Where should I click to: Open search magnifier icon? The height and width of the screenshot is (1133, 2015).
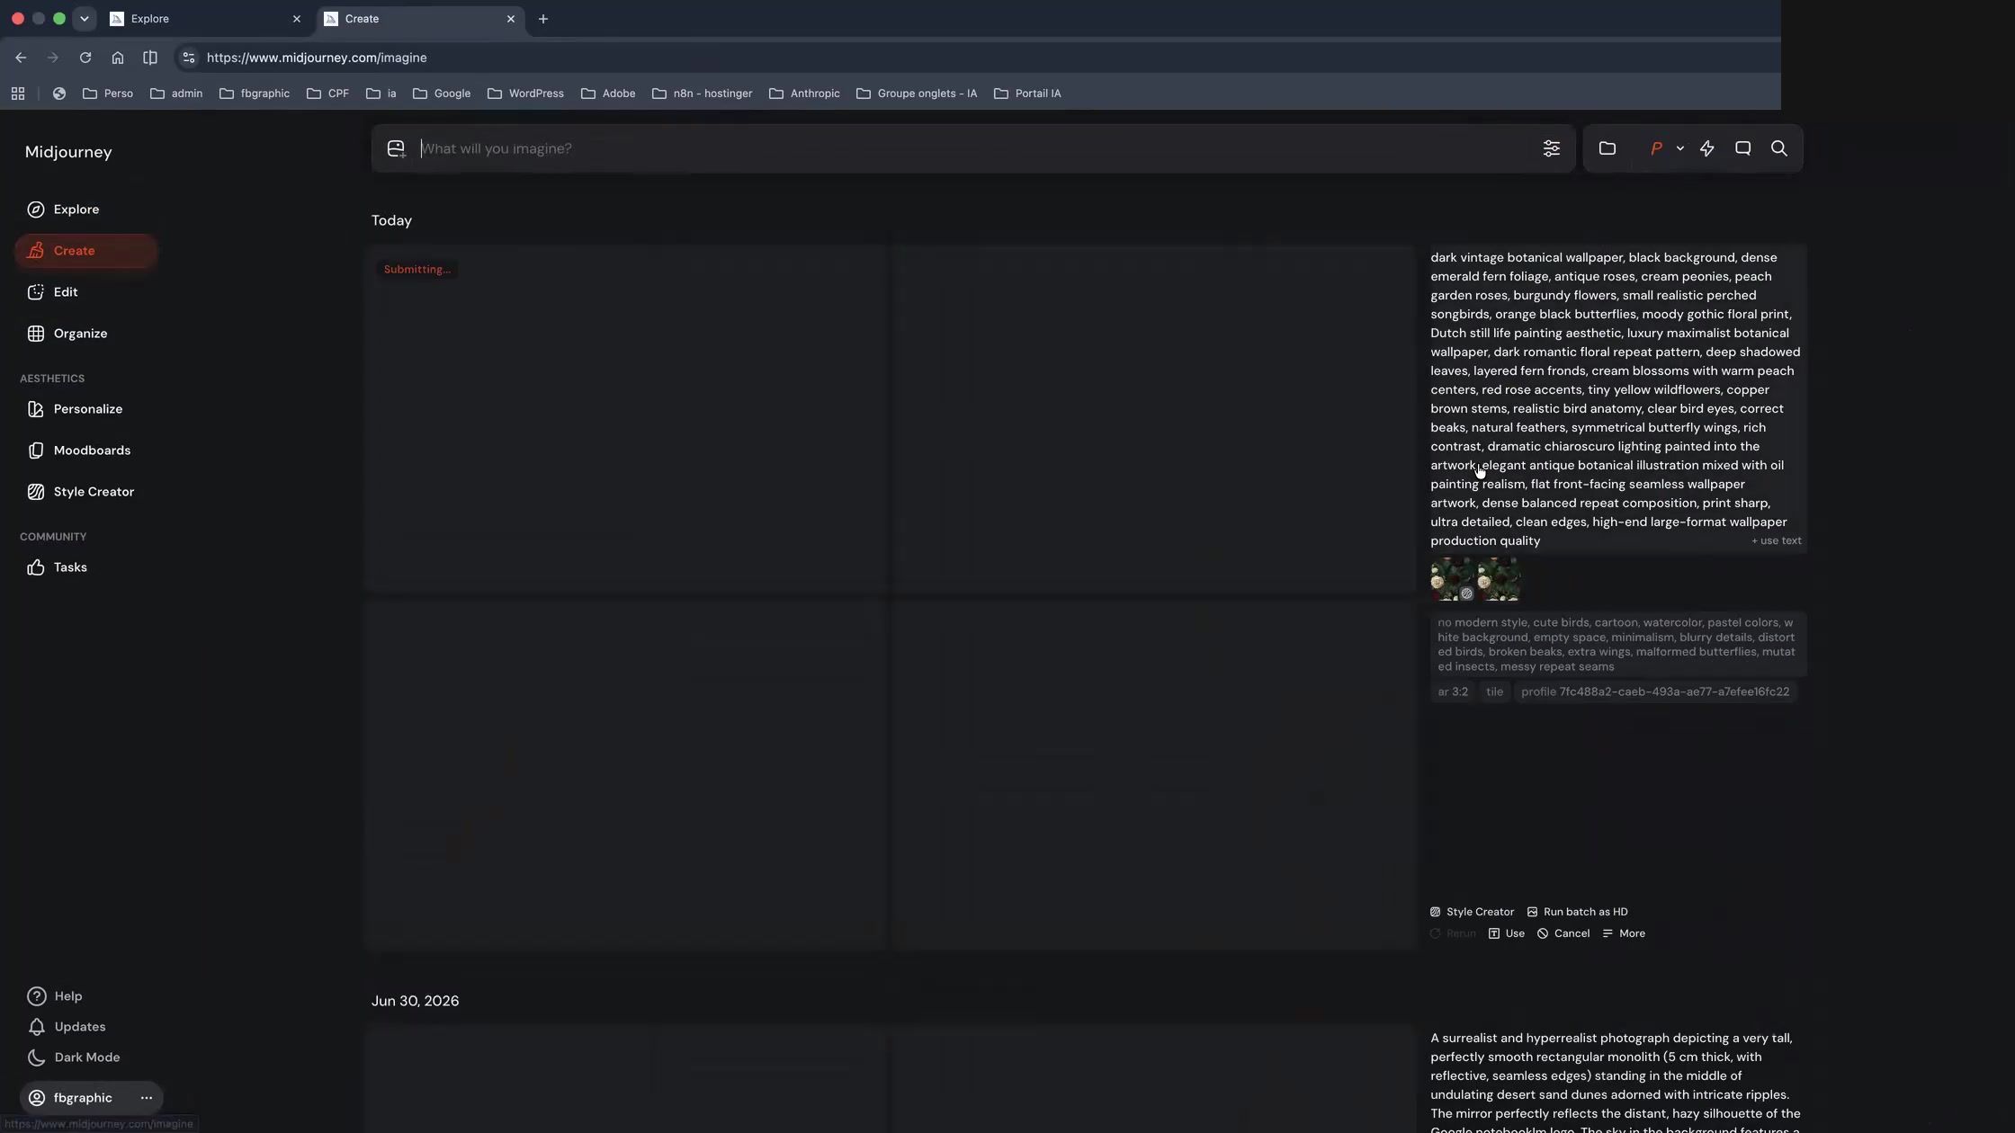click(x=1778, y=148)
